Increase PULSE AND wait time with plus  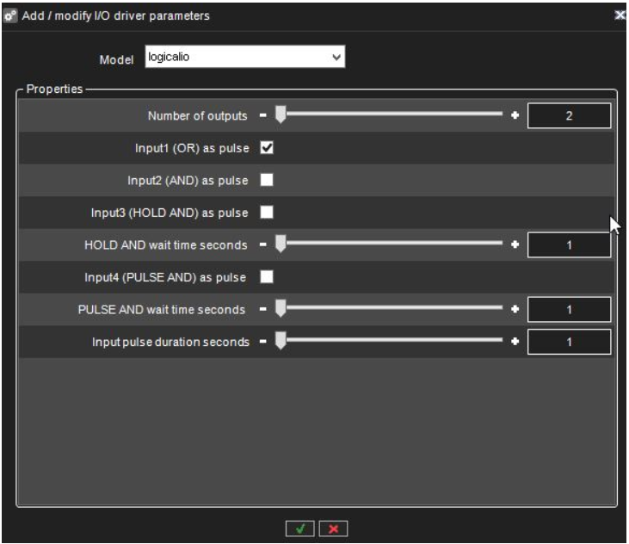[x=515, y=309]
